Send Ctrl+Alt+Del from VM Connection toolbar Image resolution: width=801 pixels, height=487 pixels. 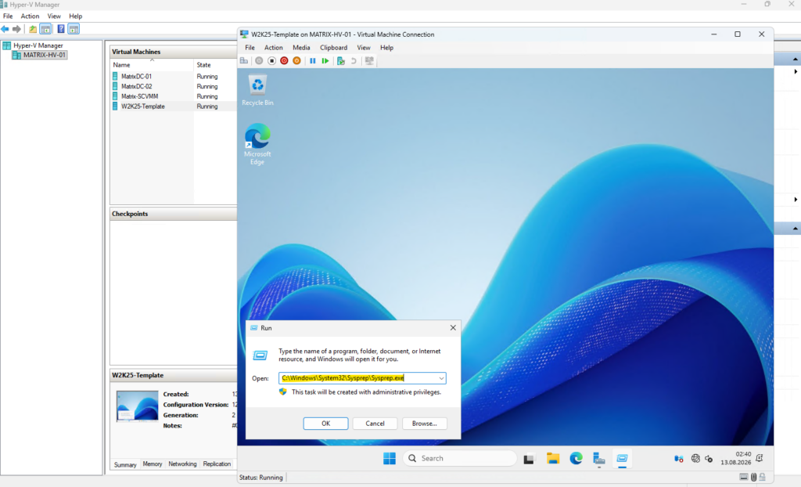[x=244, y=61]
